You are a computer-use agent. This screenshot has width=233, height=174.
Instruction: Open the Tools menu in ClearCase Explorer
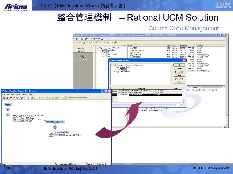tap(87, 39)
